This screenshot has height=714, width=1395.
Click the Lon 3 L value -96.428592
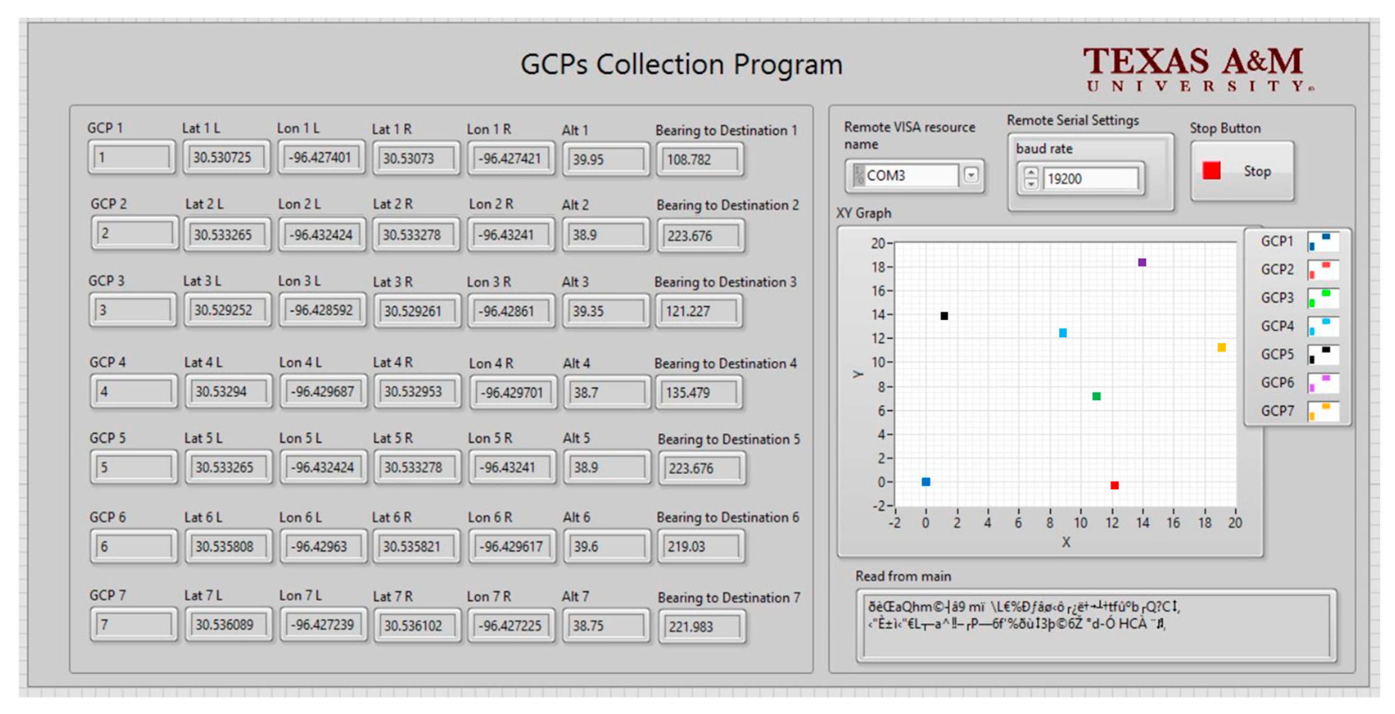click(x=323, y=310)
